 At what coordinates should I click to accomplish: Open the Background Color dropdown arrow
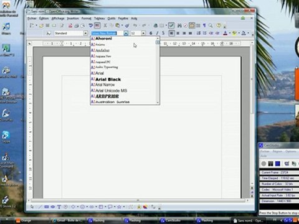[248, 33]
